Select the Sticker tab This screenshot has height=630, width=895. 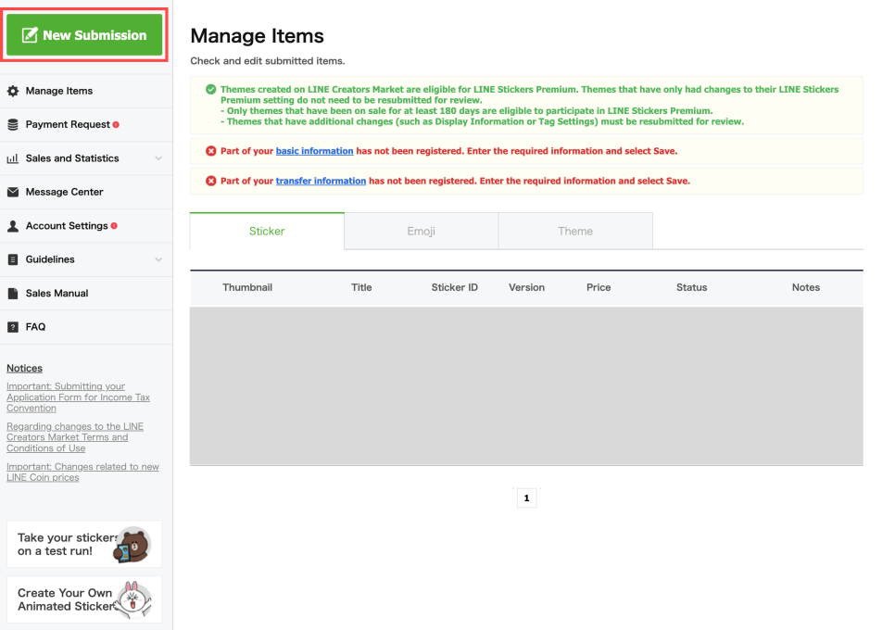pyautogui.click(x=267, y=231)
